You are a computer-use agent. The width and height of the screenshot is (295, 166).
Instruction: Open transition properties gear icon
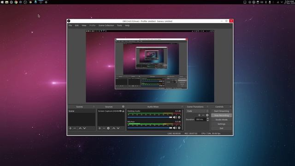[x=207, y=115]
